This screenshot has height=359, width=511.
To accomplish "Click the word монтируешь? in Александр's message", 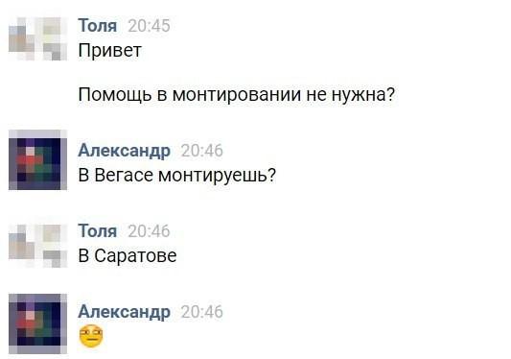I will point(217,176).
